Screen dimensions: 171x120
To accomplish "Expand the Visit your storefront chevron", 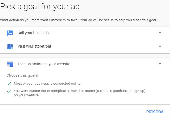I will [160, 46].
